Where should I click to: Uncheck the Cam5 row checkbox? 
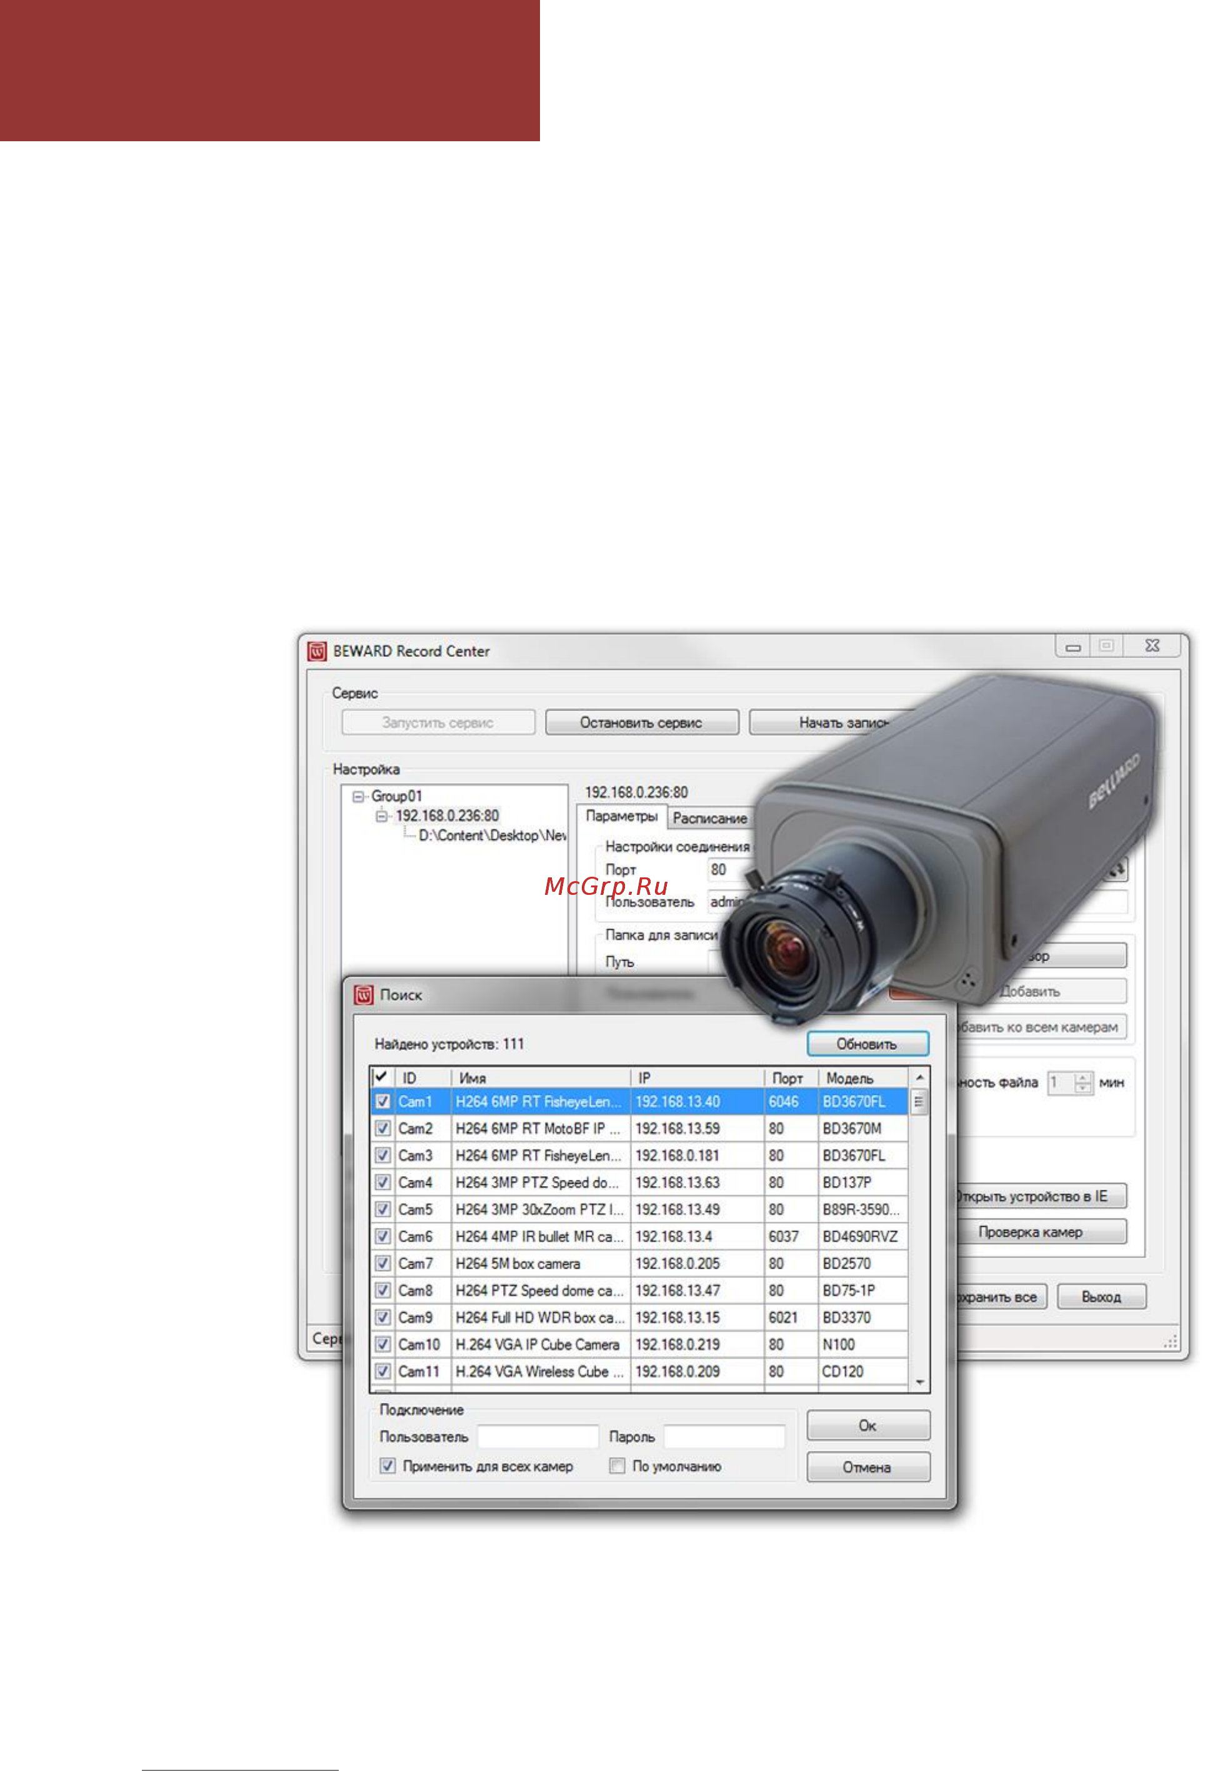pyautogui.click(x=382, y=1210)
